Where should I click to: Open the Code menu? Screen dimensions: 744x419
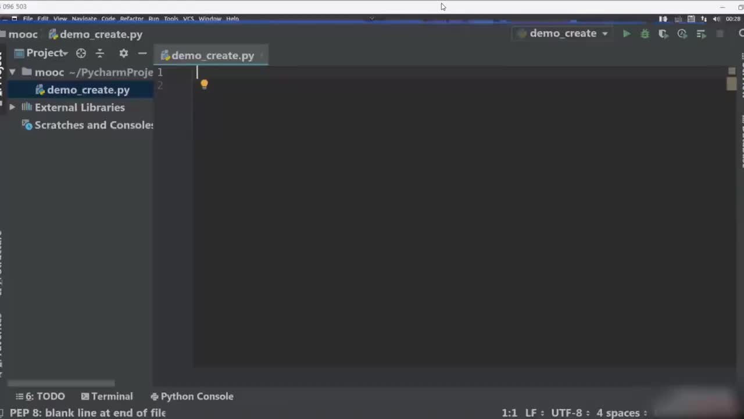tap(108, 19)
